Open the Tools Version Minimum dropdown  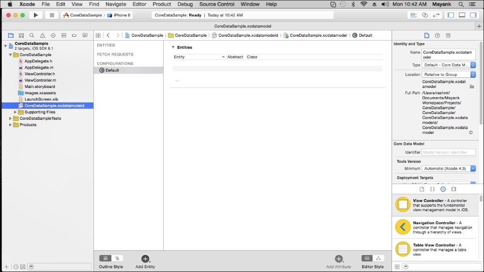[449, 169]
